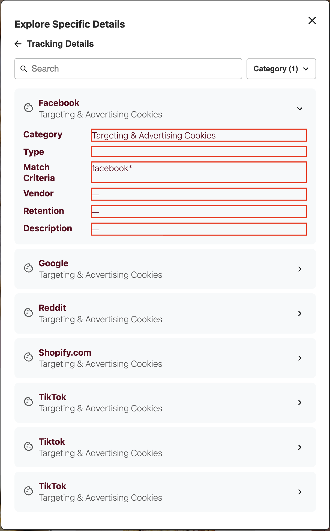The image size is (330, 531).
Task: Click the empty Type field for Facebook
Action: 199,152
